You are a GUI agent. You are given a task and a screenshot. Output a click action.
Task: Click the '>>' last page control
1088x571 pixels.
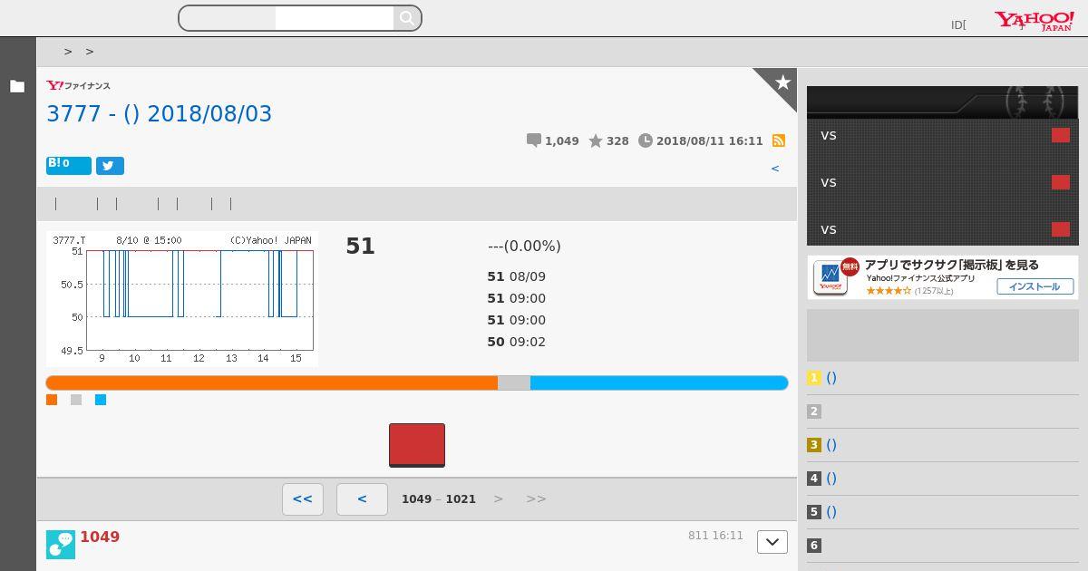536,498
